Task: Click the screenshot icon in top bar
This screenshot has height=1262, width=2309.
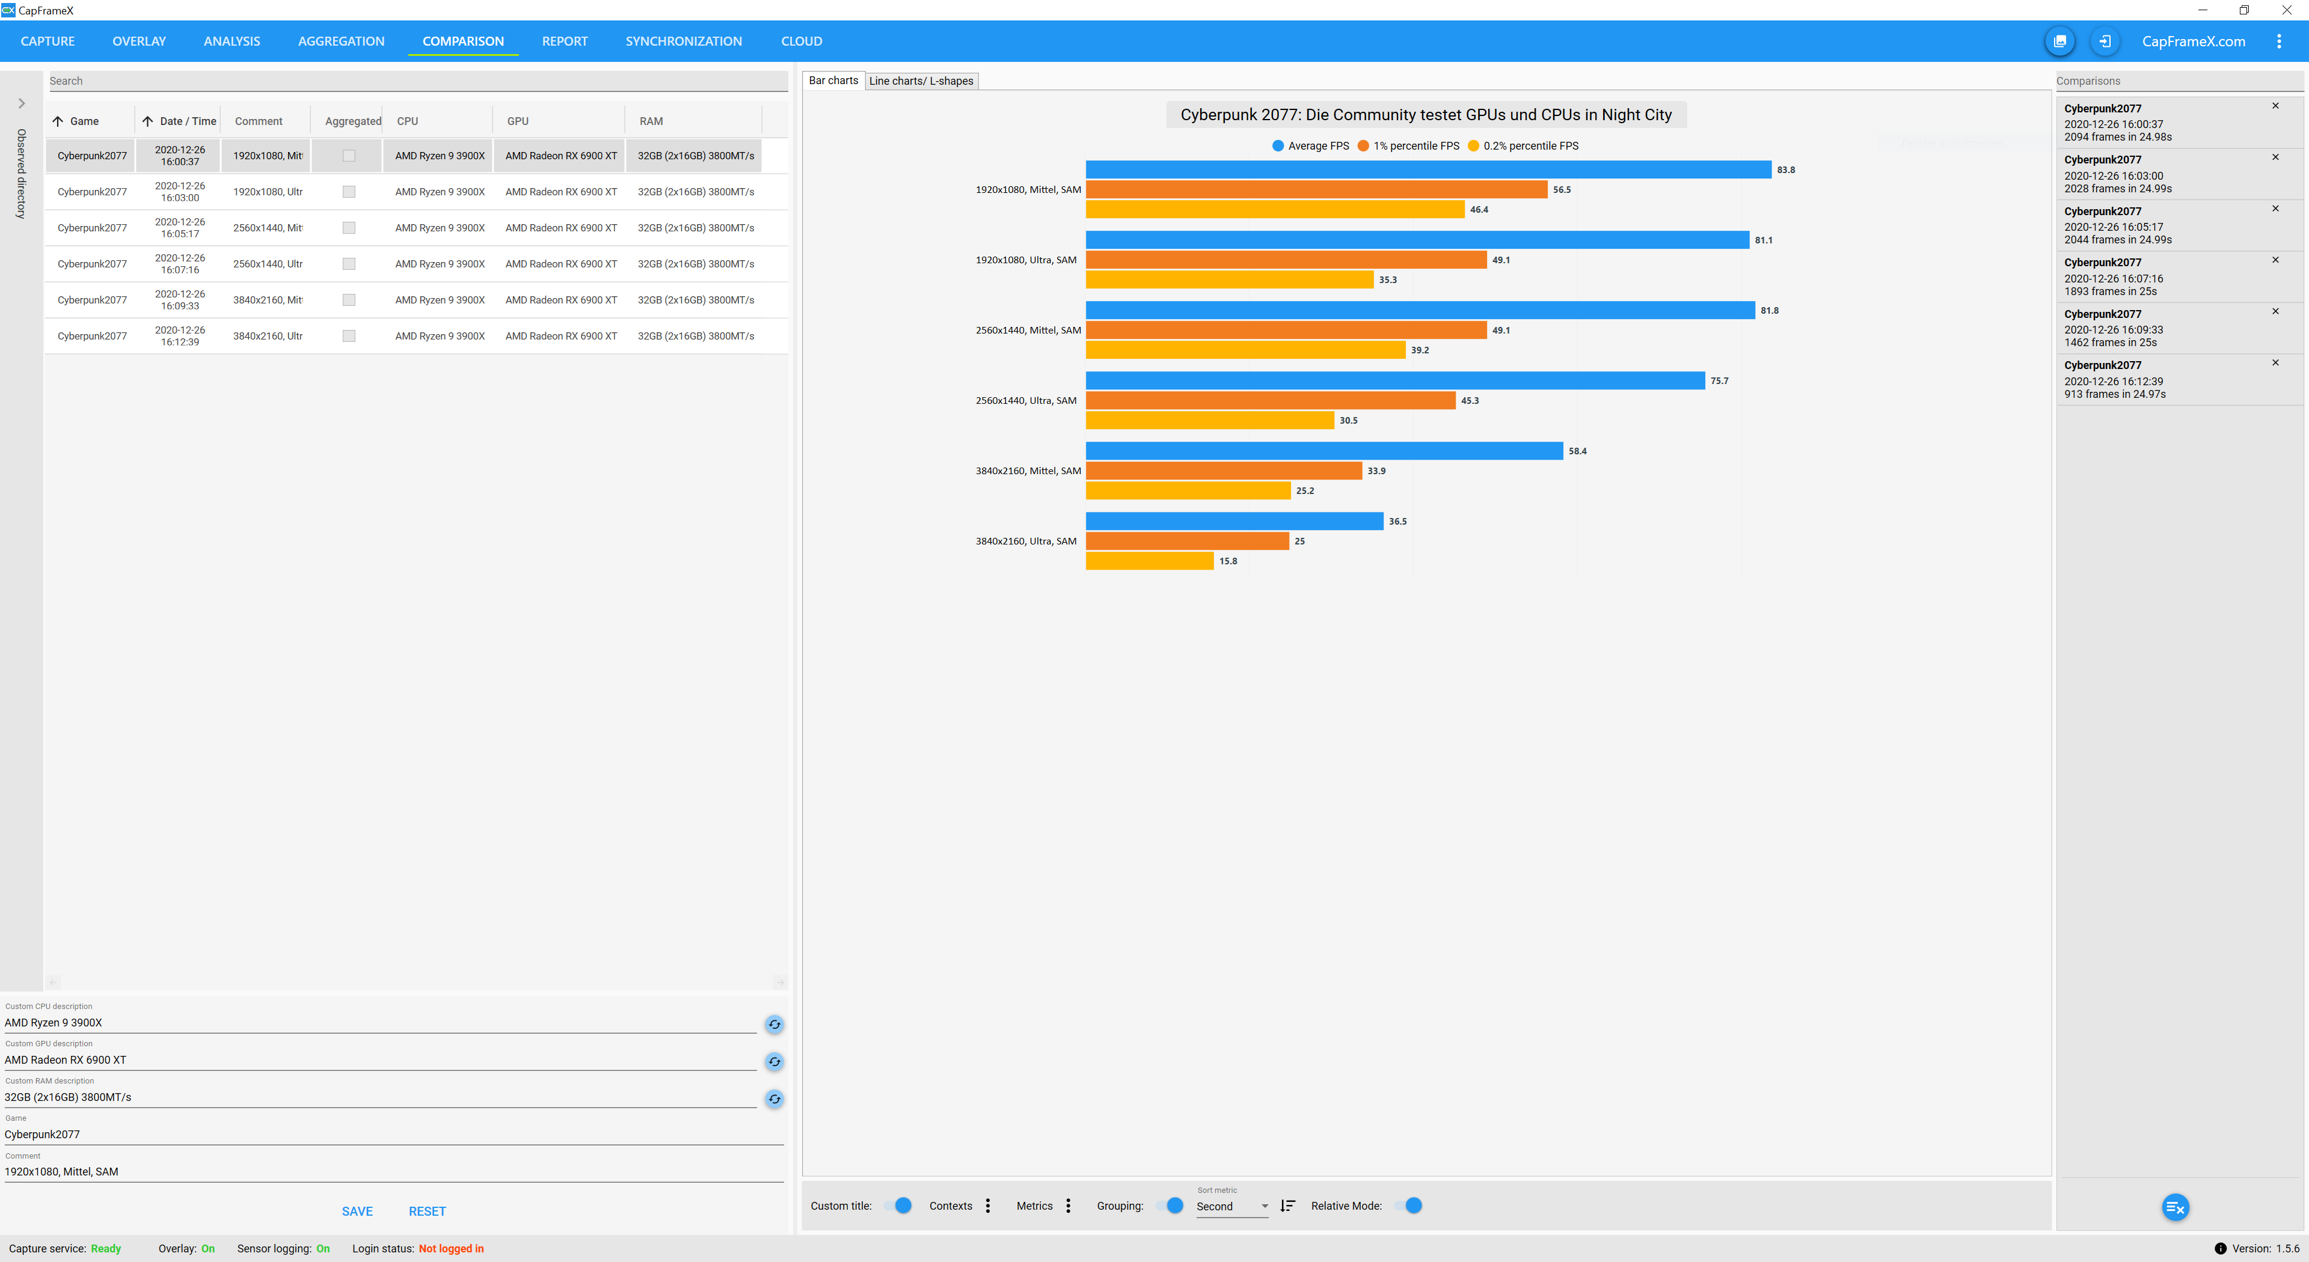Action: [x=2060, y=41]
